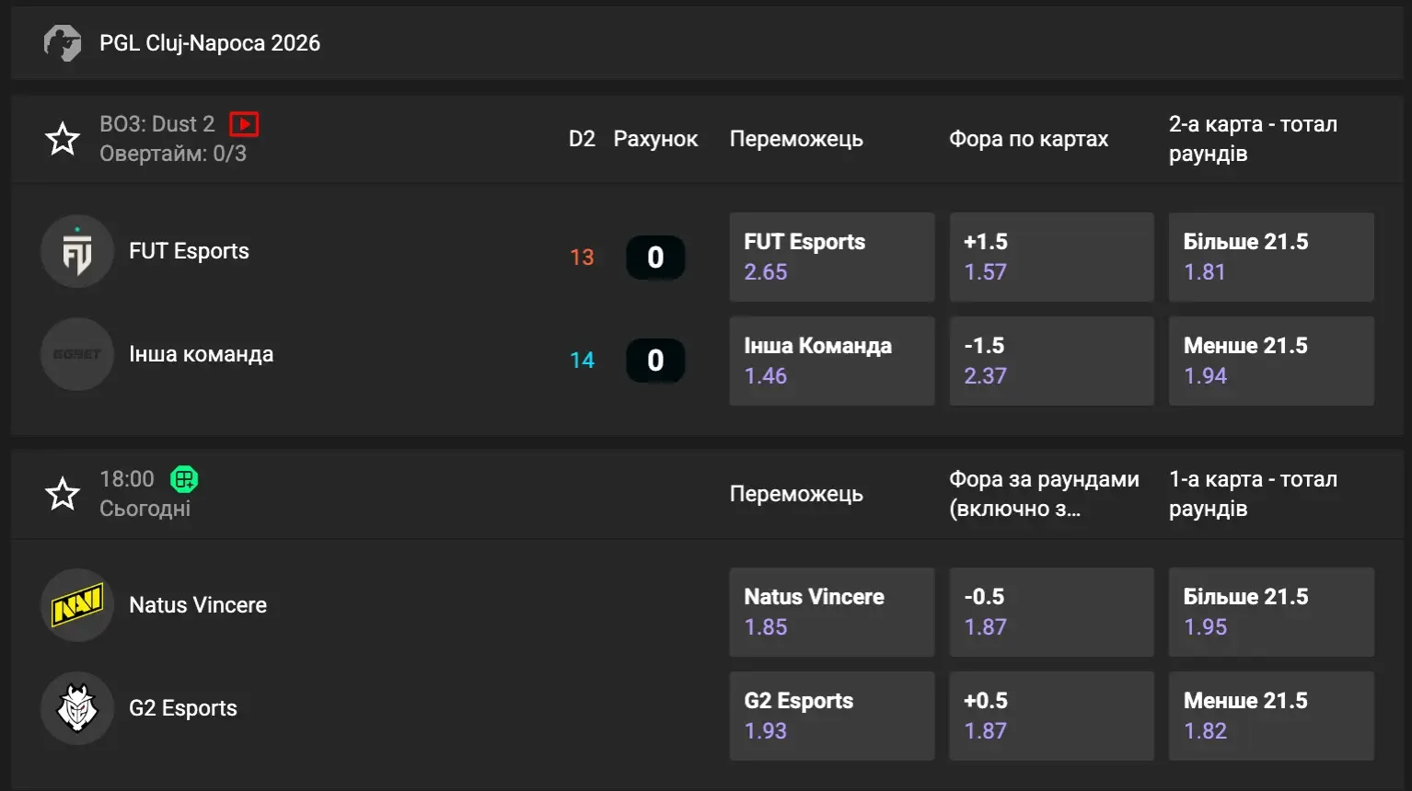The height and width of the screenshot is (791, 1412).
Task: Click the GGBET logo for Інша команда
Action: (77, 355)
